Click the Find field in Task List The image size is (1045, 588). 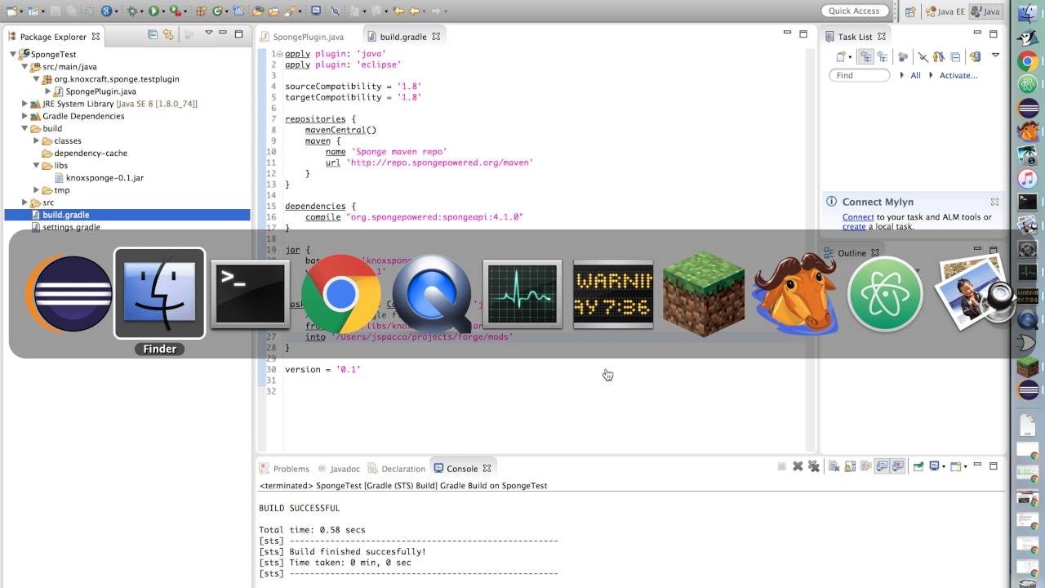pos(859,75)
